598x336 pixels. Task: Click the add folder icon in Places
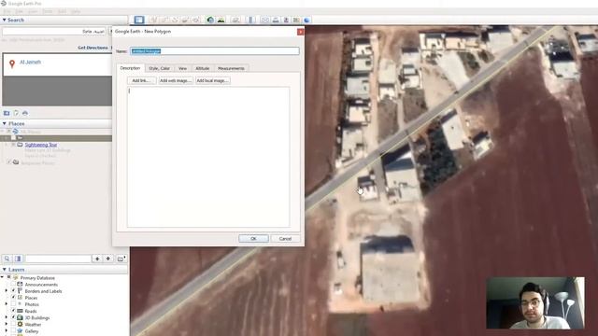tap(121, 259)
